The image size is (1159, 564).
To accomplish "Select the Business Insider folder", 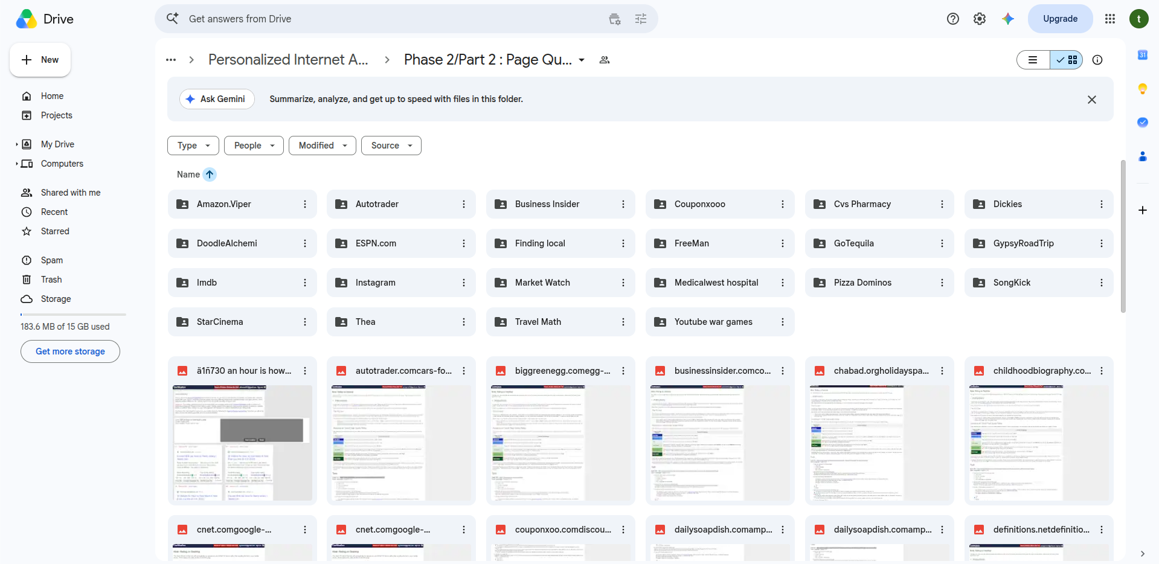I will (x=560, y=204).
